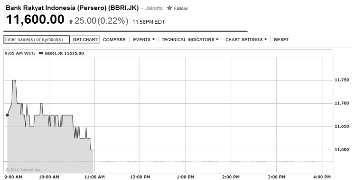Click the 10:00 AM time axis label

pos(49,177)
